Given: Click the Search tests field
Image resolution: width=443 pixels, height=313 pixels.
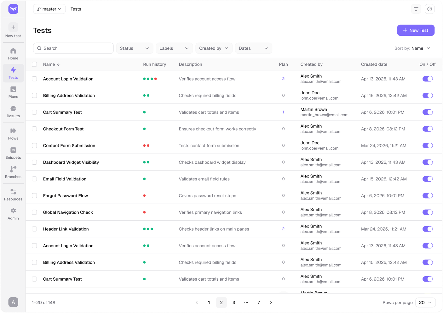Looking at the screenshot, I should pos(73,48).
